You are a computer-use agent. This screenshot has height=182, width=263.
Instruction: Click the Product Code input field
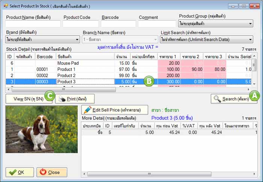coord(81,24)
